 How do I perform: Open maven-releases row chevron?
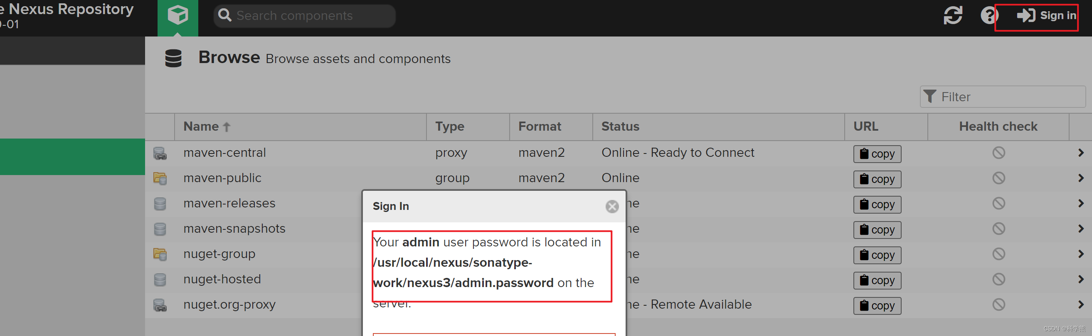click(1080, 204)
